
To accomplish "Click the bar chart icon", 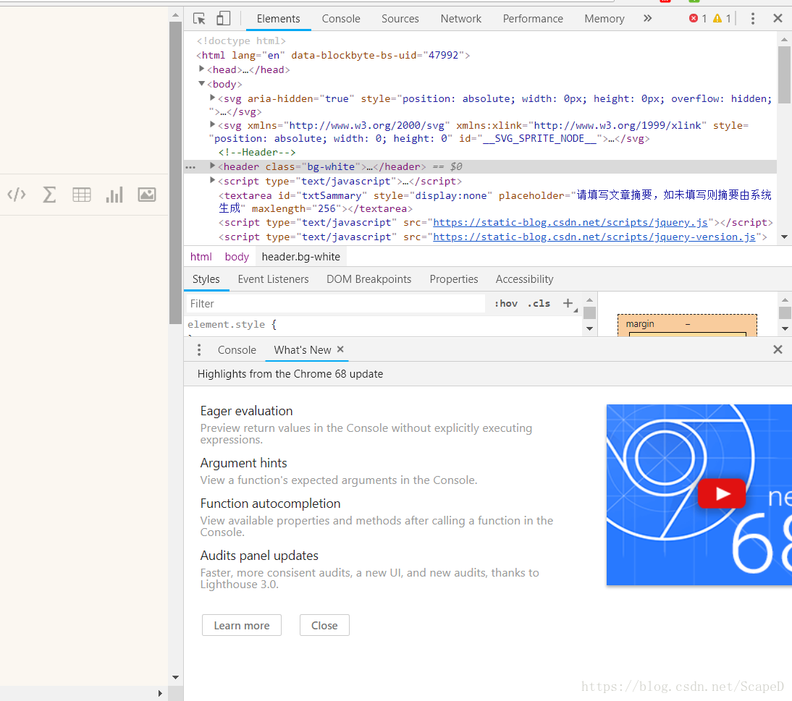I will [x=114, y=195].
